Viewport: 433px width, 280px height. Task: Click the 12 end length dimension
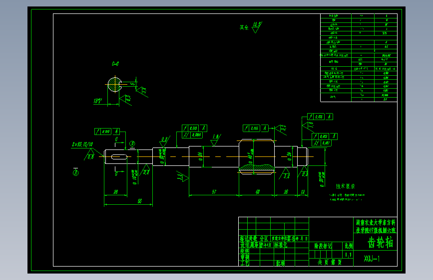(x=303, y=191)
